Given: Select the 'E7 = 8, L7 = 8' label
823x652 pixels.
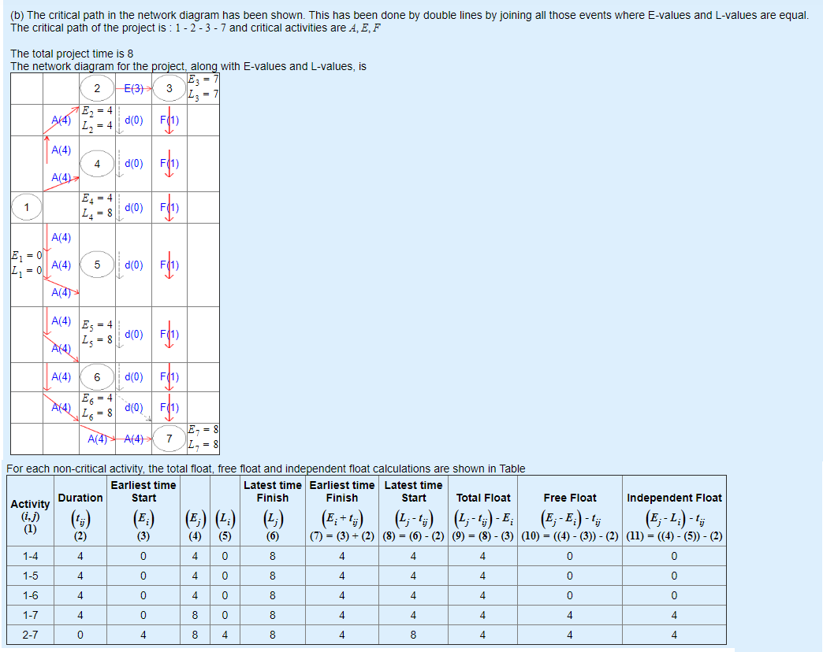Looking at the screenshot, I should pyautogui.click(x=203, y=437).
